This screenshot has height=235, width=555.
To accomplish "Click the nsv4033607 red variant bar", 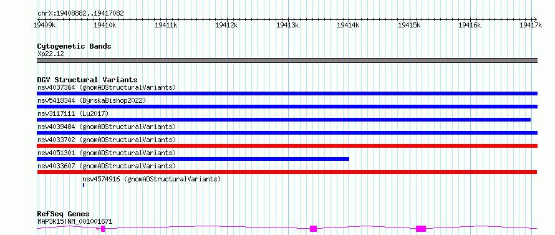I will [x=287, y=172].
